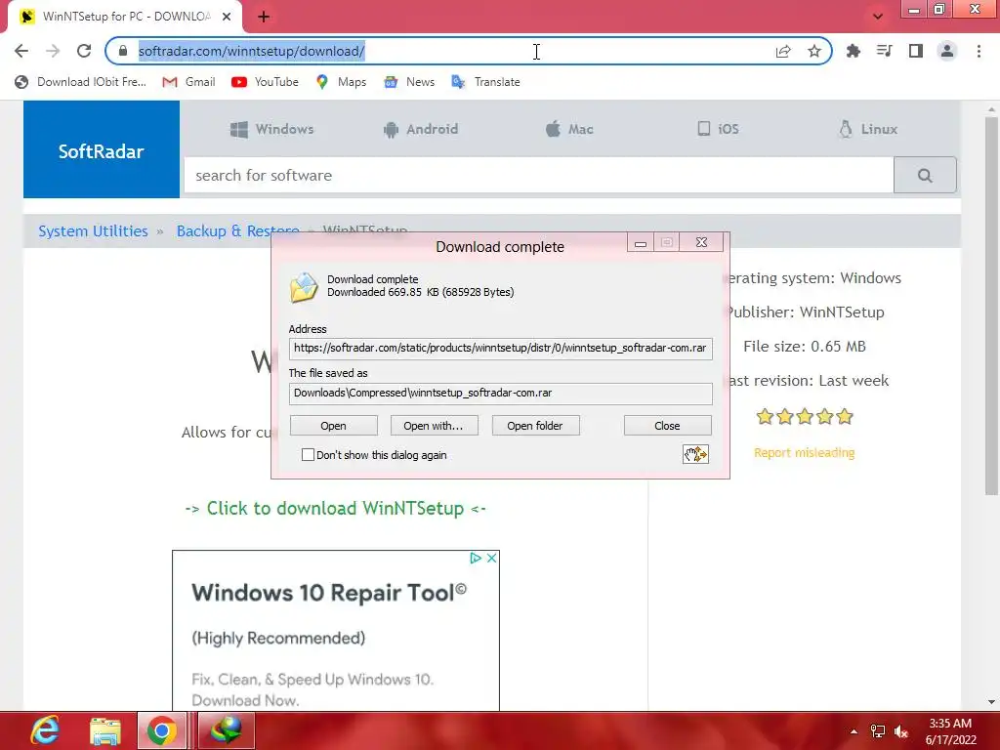This screenshot has width=1000, height=750.
Task: Click the browser forward arrow
Action: (53, 51)
